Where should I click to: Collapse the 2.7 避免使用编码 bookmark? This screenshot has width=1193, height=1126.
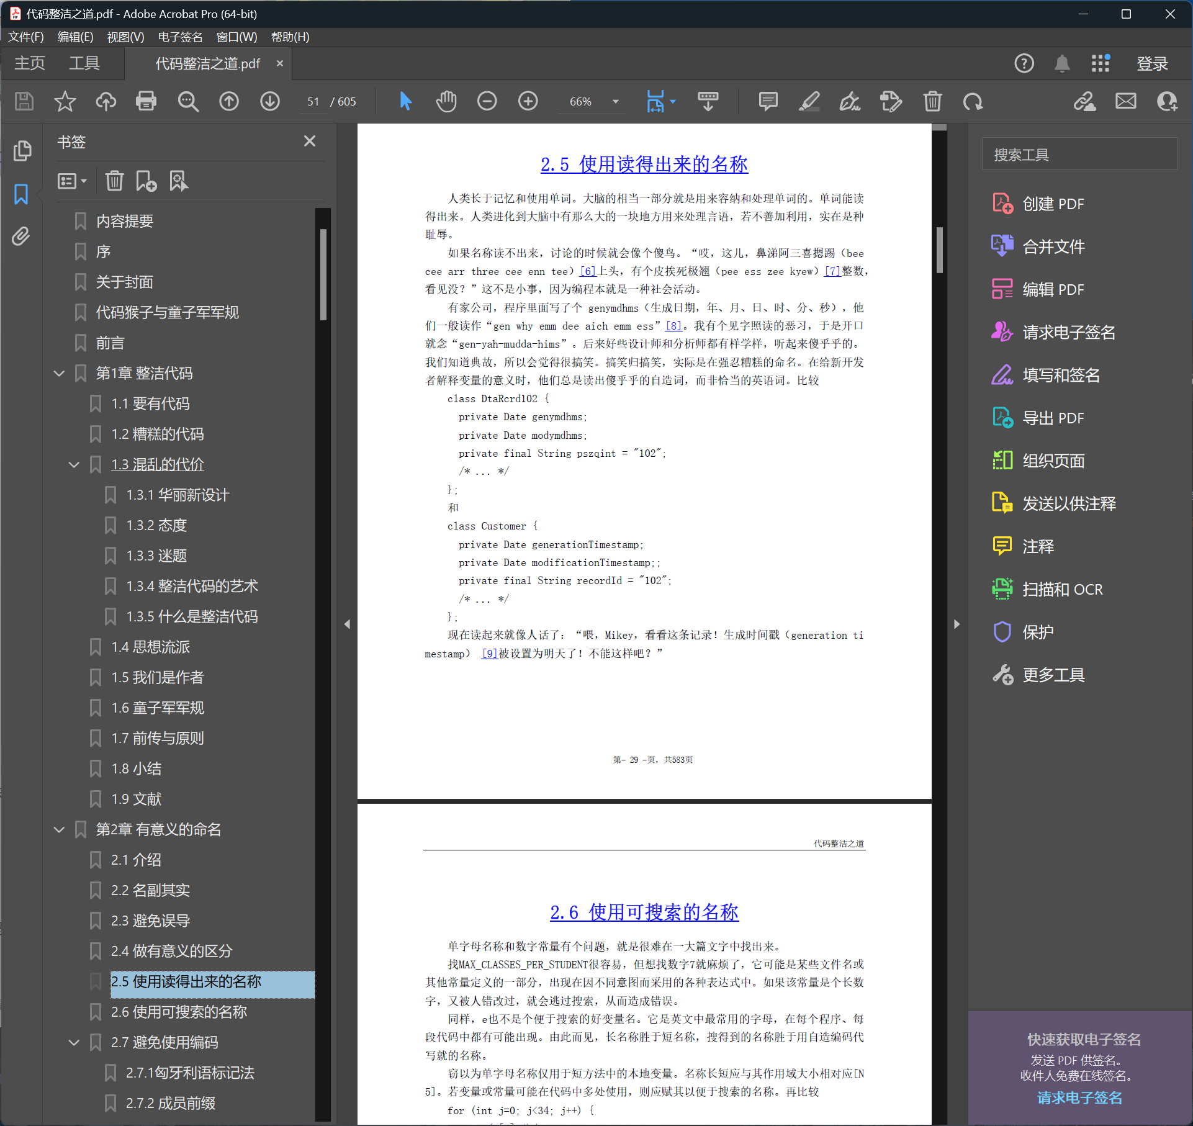(x=74, y=1042)
